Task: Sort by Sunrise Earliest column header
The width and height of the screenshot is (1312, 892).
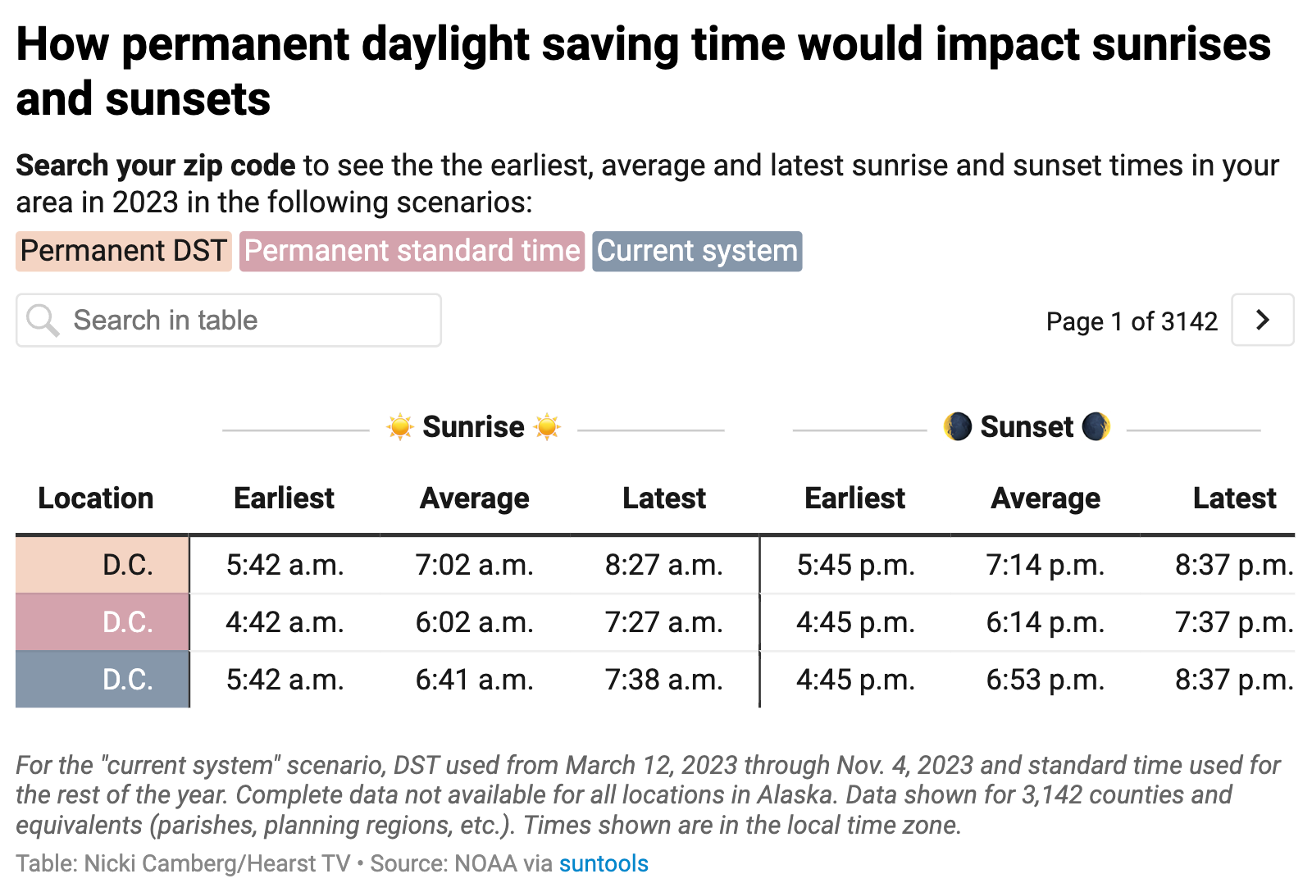Action: (x=284, y=498)
